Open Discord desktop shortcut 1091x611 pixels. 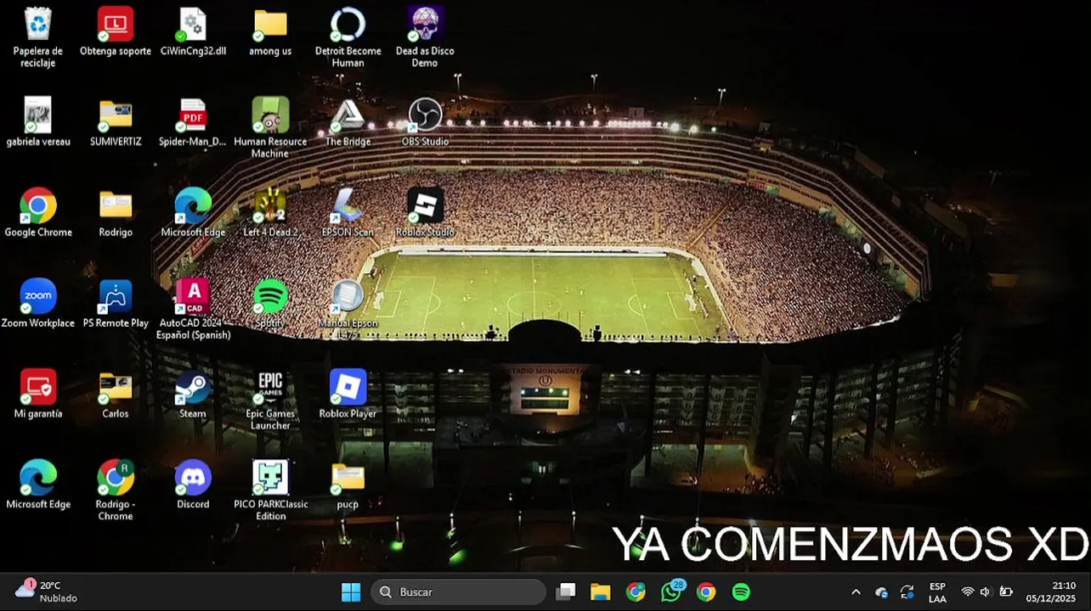pyautogui.click(x=193, y=485)
